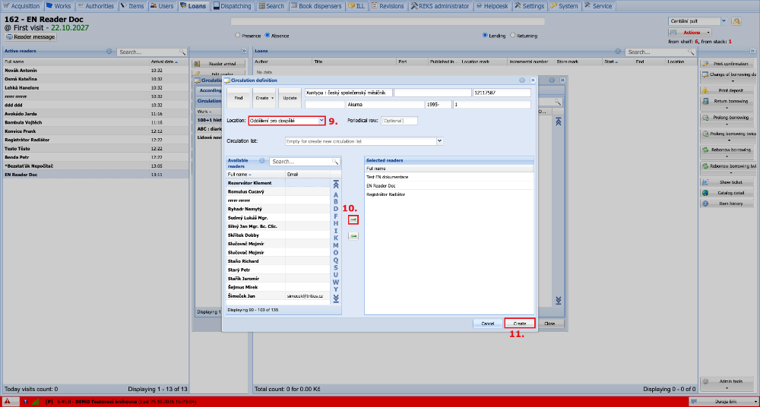Expand arrow under Return borrowing
The height and width of the screenshot is (407, 760).
click(727, 108)
